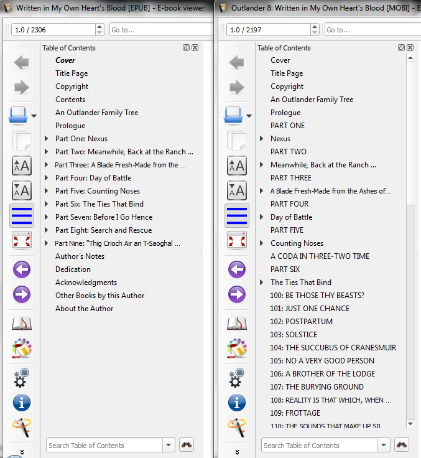The width and height of the screenshot is (421, 458).
Task: Open preferences gear in EPUB viewer
Action: click(22, 378)
